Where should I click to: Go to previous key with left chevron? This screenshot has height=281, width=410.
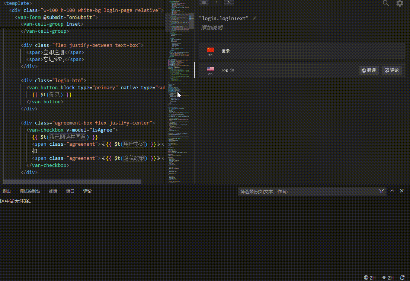pyautogui.click(x=216, y=2)
